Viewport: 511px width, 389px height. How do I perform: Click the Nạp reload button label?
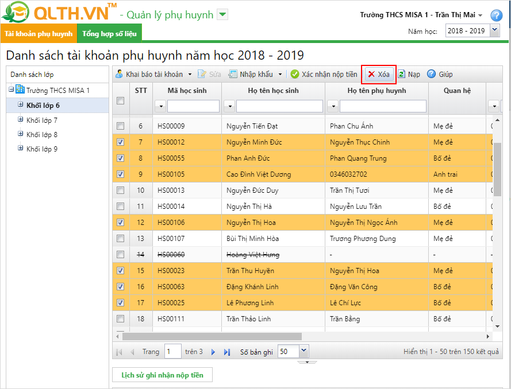point(414,75)
